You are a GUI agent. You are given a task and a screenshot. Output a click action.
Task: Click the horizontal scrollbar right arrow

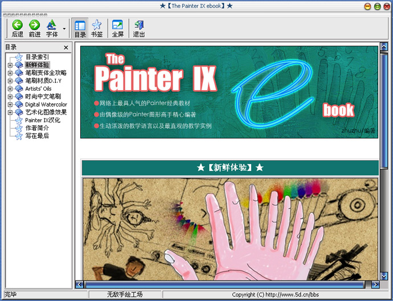pos(375,284)
